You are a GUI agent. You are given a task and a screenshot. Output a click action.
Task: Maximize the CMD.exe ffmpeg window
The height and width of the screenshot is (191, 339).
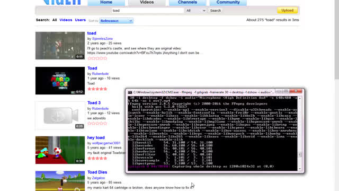(x=286, y=91)
